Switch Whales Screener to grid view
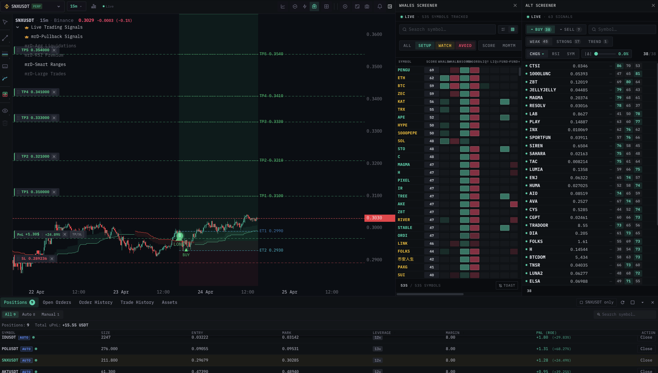This screenshot has width=658, height=373. click(x=513, y=29)
